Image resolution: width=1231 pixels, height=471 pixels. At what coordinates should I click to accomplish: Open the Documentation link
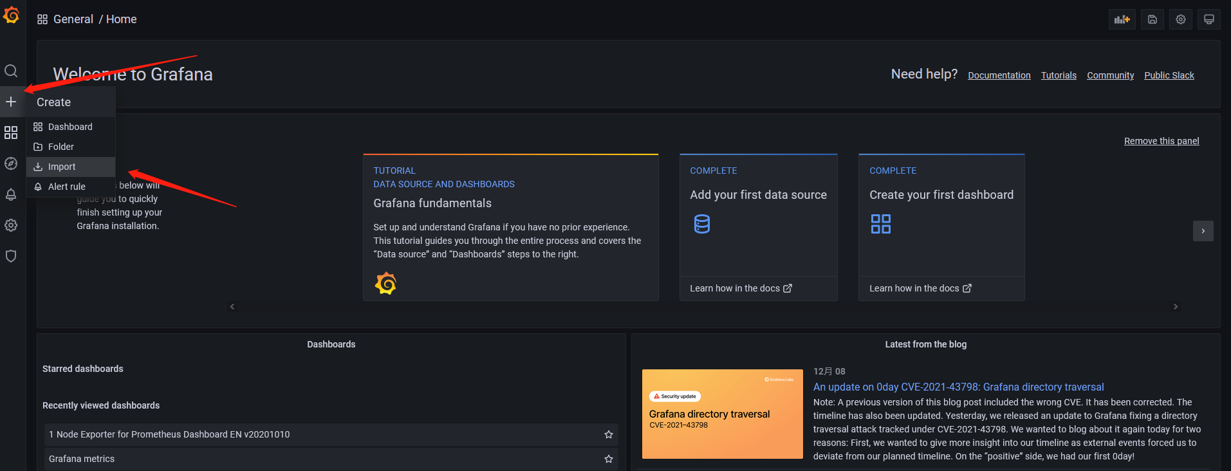click(x=999, y=75)
